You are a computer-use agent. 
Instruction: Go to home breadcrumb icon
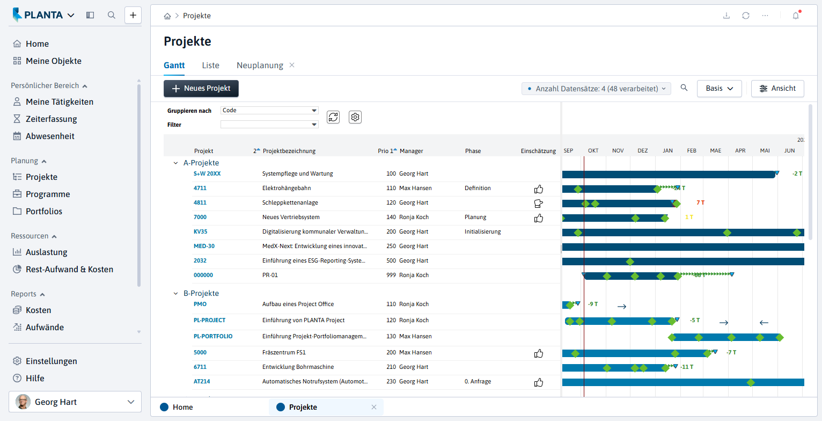pyautogui.click(x=167, y=16)
